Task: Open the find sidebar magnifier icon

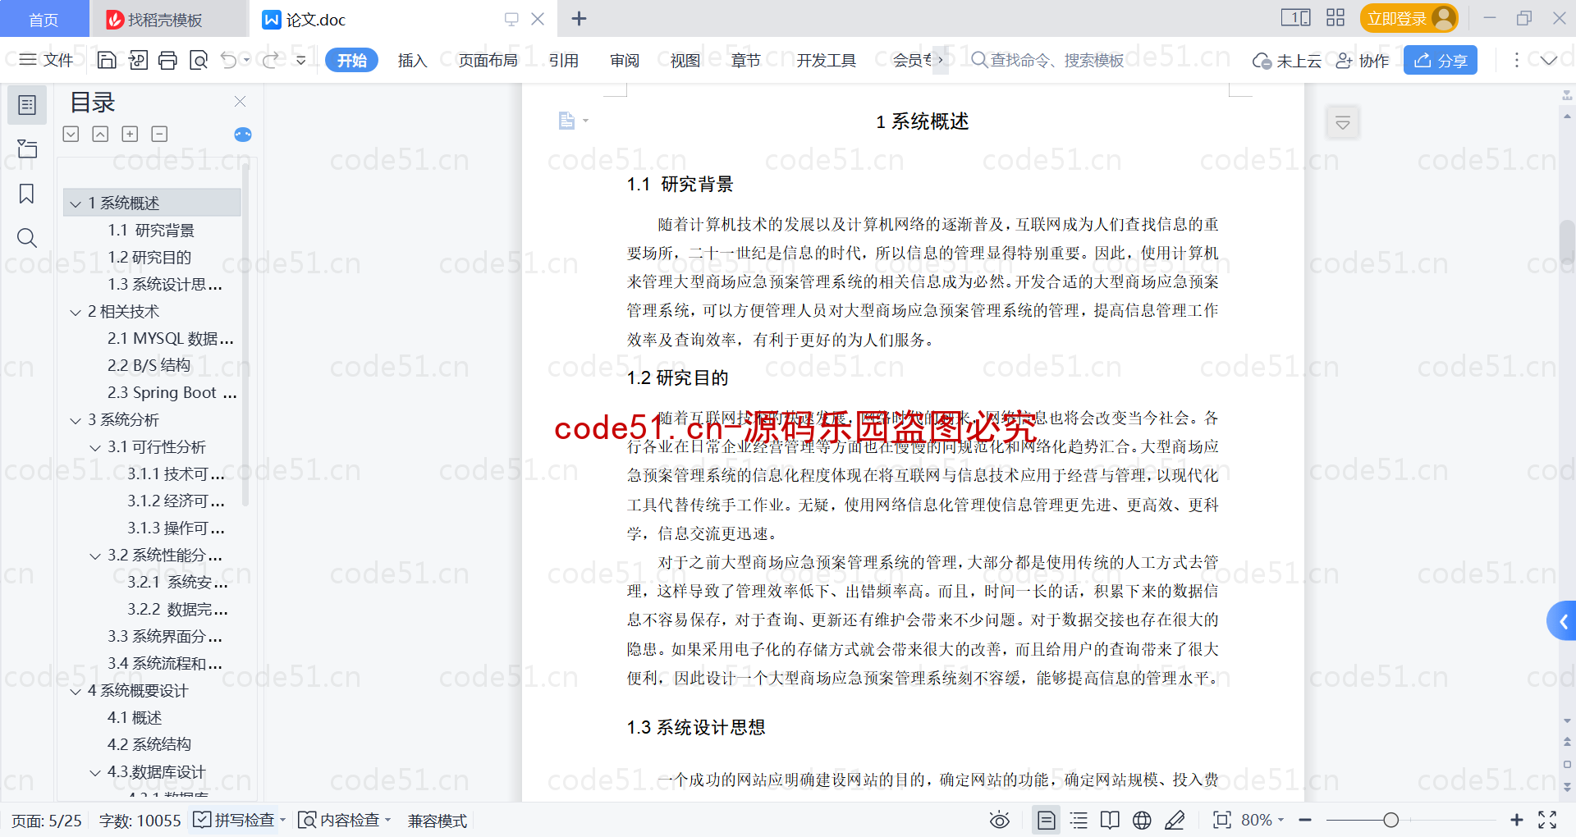Action: (27, 238)
